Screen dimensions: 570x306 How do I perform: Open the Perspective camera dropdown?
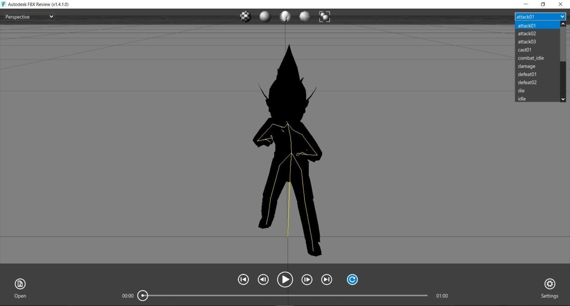[29, 17]
